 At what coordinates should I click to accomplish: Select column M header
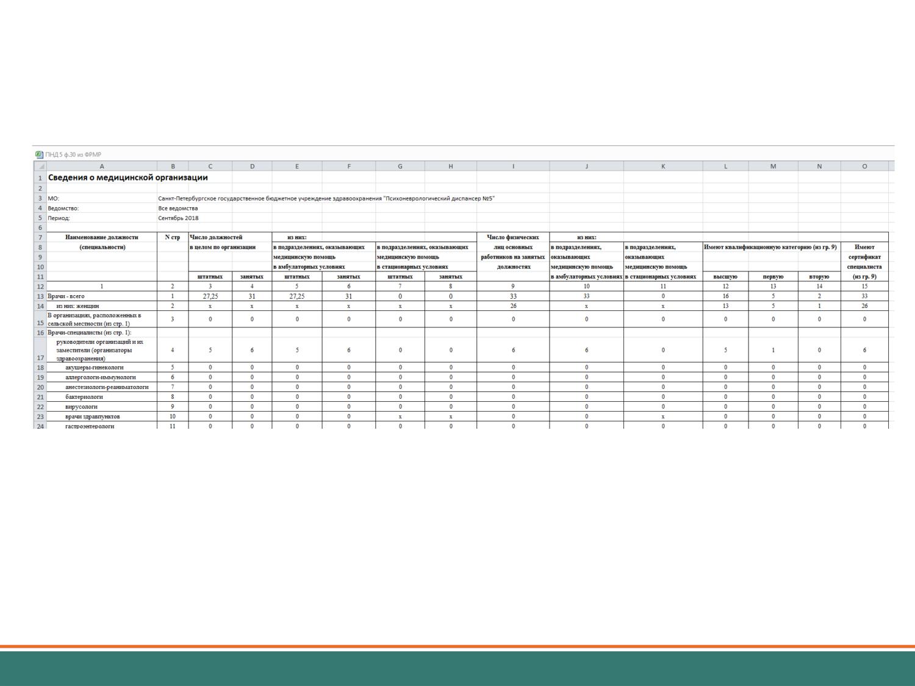coord(773,166)
